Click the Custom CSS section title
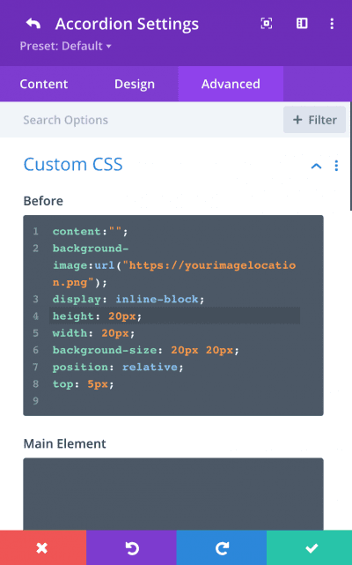This screenshot has width=352, height=565. pyautogui.click(x=73, y=164)
